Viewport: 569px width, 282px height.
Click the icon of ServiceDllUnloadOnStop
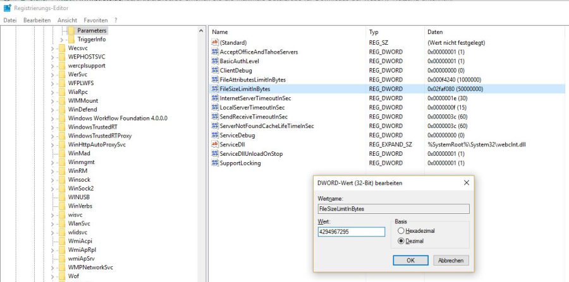click(x=215, y=154)
